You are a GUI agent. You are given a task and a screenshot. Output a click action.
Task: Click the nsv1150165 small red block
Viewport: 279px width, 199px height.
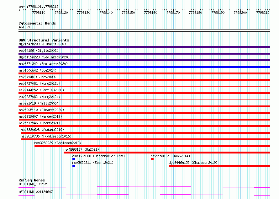point(152,159)
